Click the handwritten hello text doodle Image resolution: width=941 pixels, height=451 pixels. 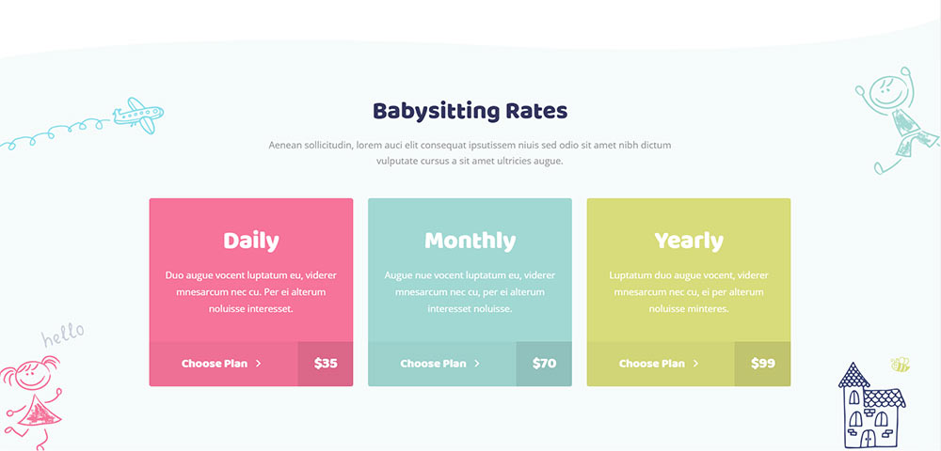pos(62,334)
